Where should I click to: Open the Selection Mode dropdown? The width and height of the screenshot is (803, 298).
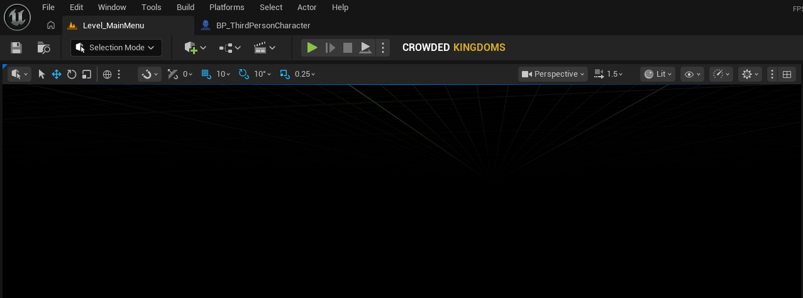(x=116, y=48)
